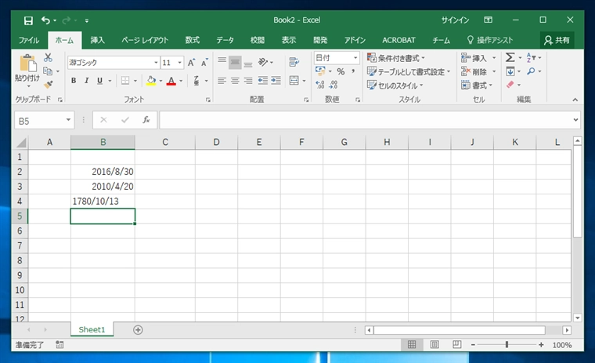Apply the cell borders icon
595x363 pixels.
click(124, 81)
